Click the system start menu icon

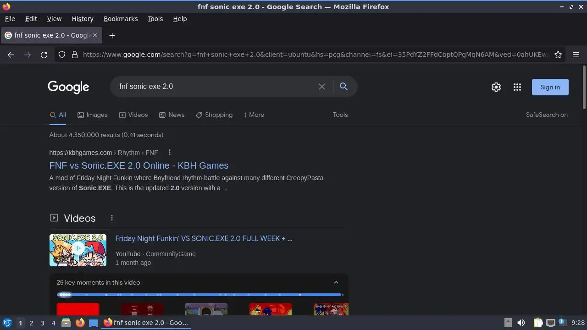point(7,323)
